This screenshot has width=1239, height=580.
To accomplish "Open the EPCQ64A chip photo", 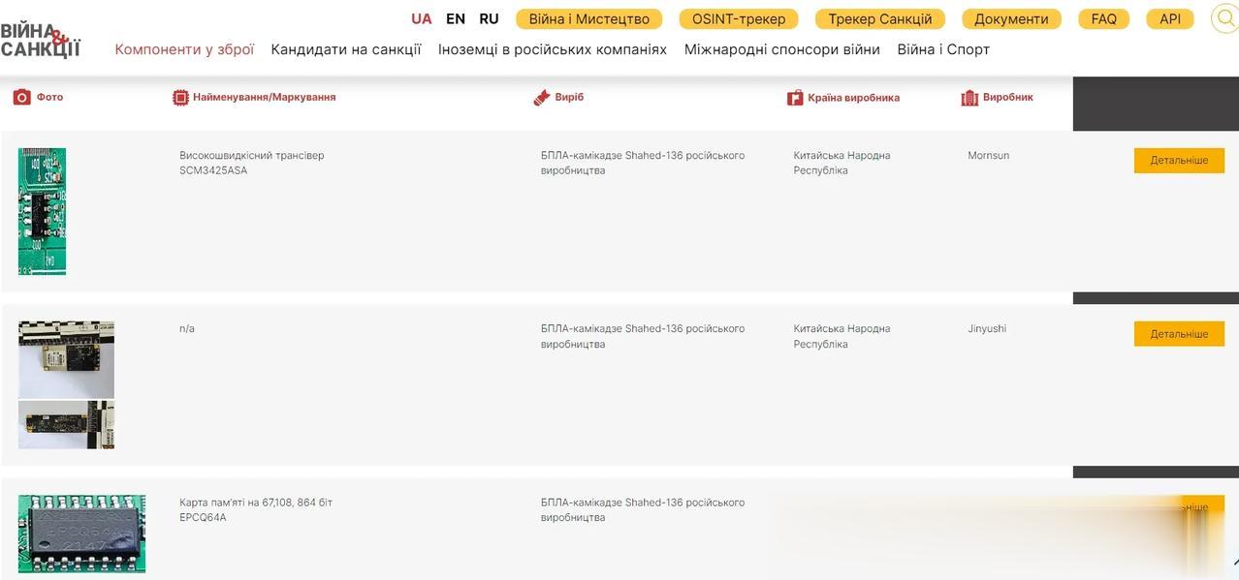I will 81,534.
